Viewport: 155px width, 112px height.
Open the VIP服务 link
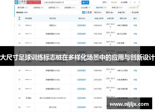(x=114, y=2)
